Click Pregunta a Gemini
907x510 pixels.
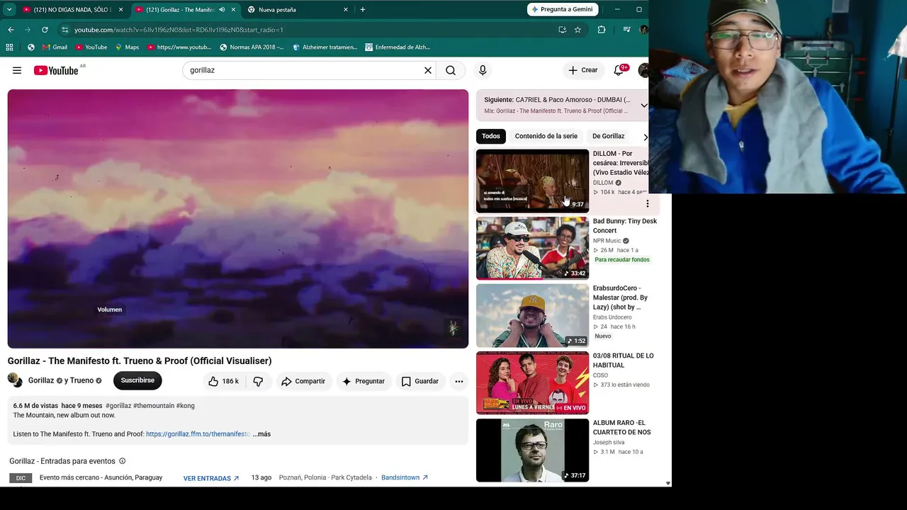tap(564, 9)
